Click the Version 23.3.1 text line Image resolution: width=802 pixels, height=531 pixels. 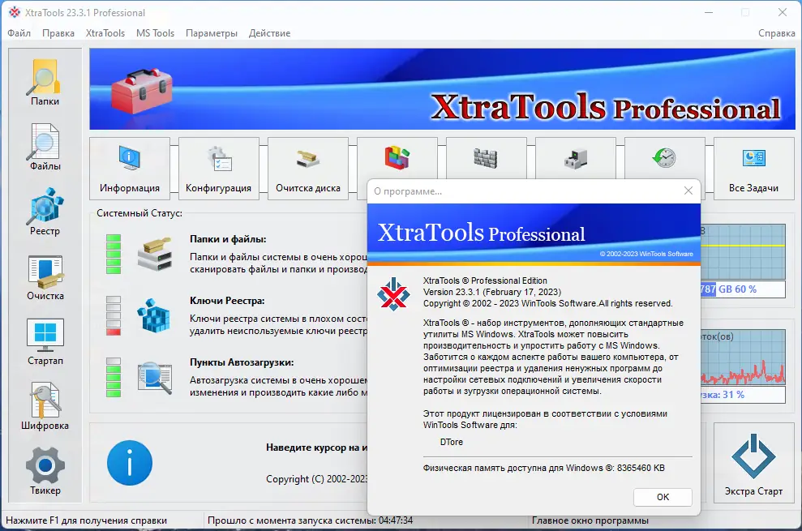(x=492, y=292)
